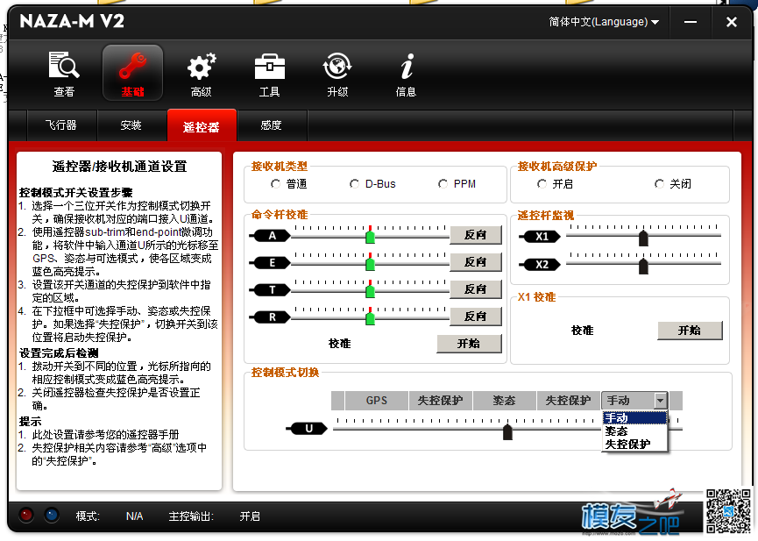758x541 pixels.
Task: Enable receiver advanced protection 开启
Action: tap(542, 184)
